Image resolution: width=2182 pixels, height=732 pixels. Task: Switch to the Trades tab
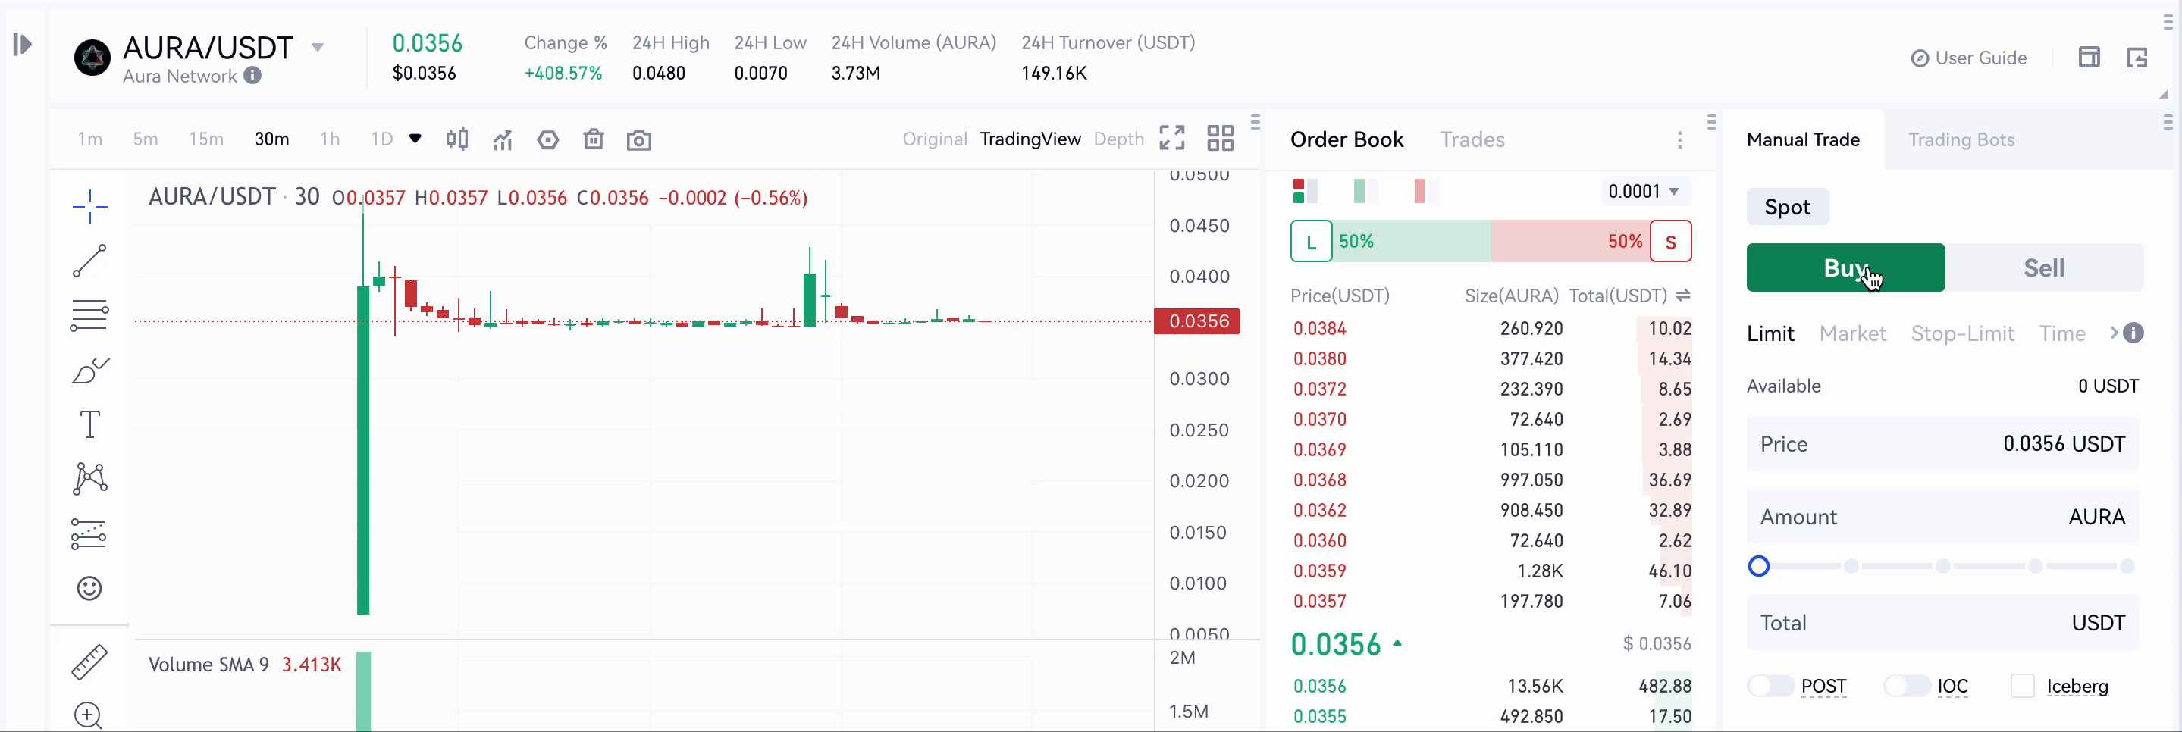click(x=1472, y=139)
